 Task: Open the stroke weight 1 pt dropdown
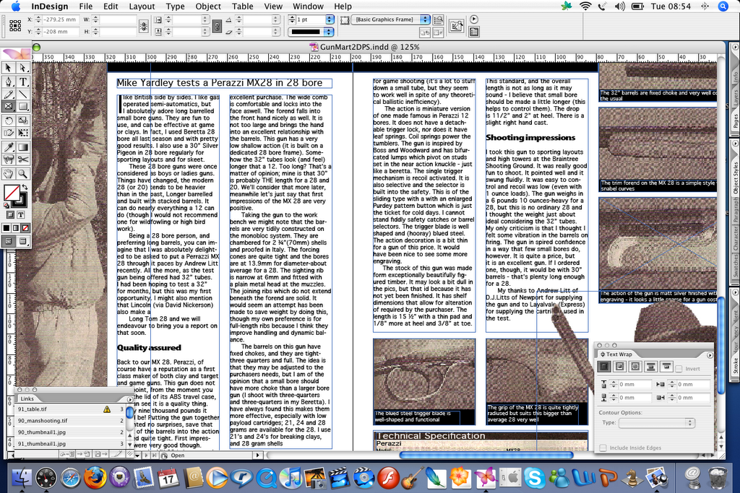(x=330, y=19)
